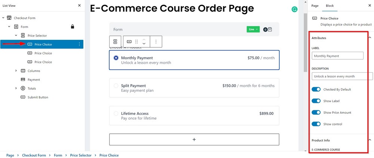Viewport: 374px width, 158px height.
Task: Collapse the Product Info panel section
Action: click(x=370, y=140)
